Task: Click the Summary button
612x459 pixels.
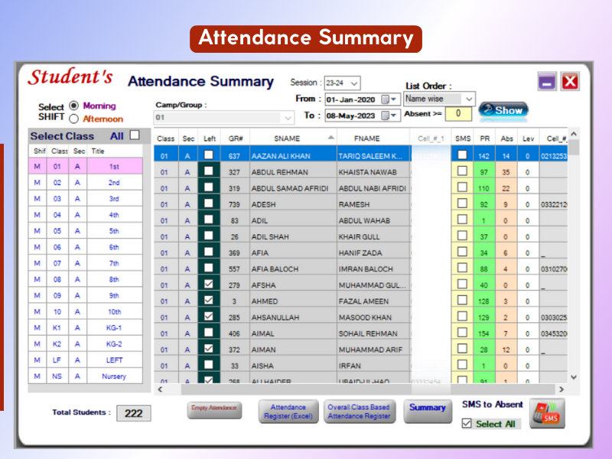Action: pyautogui.click(x=427, y=408)
